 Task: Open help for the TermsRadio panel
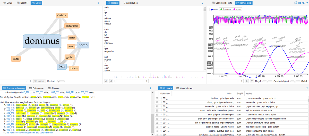(306, 3)
